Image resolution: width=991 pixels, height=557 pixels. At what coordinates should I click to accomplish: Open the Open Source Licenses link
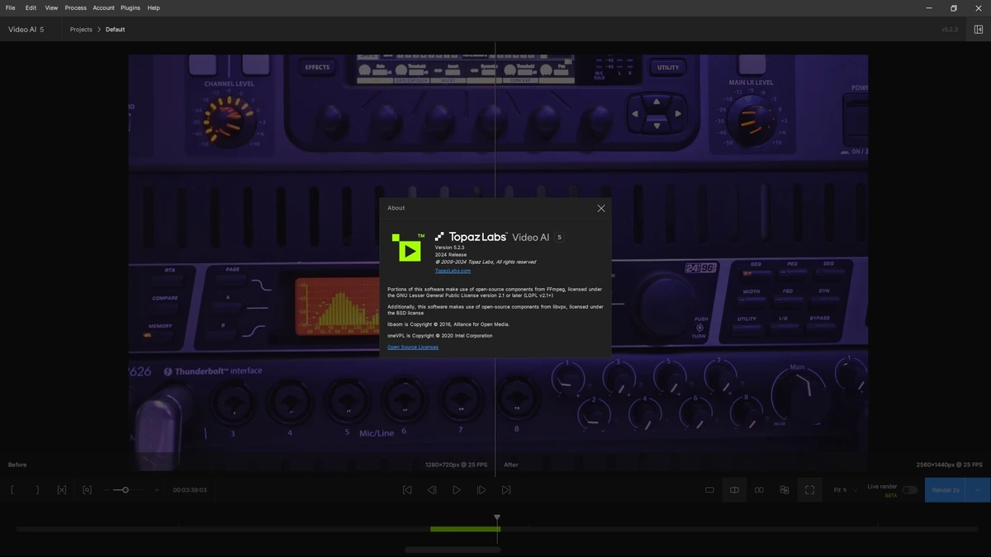pos(413,347)
